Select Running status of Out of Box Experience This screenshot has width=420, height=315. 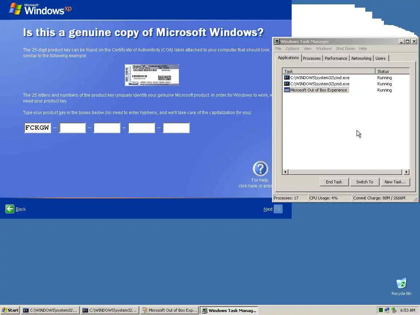pos(384,90)
